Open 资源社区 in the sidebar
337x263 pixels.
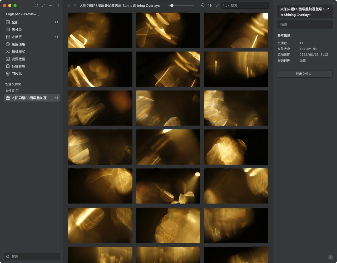coord(32,59)
